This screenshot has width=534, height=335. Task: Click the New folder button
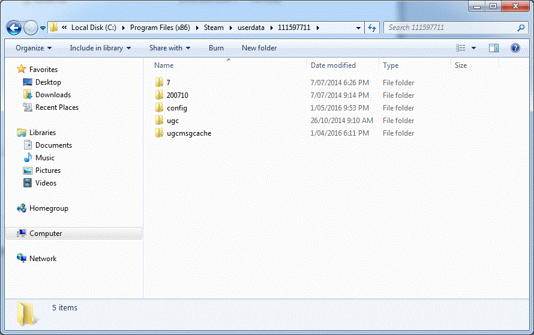point(259,48)
